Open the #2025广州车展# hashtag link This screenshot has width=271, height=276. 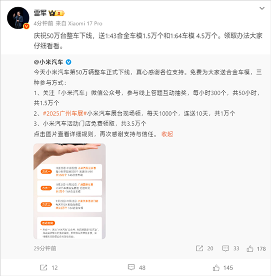(x=65, y=113)
